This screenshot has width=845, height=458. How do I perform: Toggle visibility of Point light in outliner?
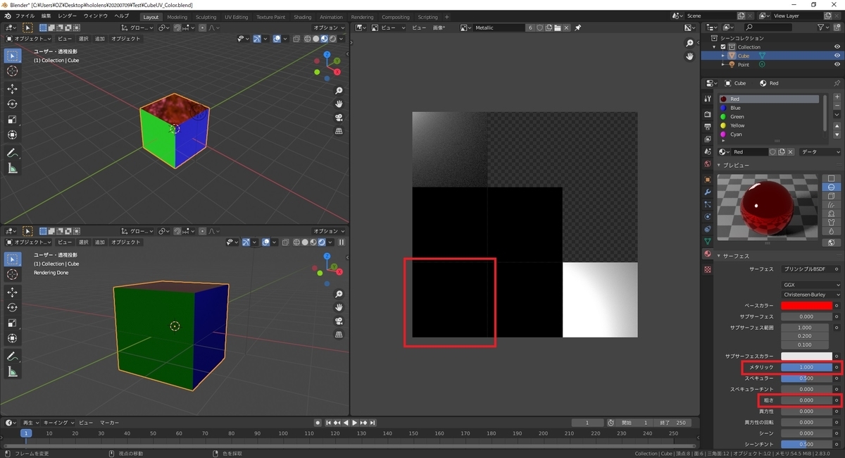tap(837, 64)
